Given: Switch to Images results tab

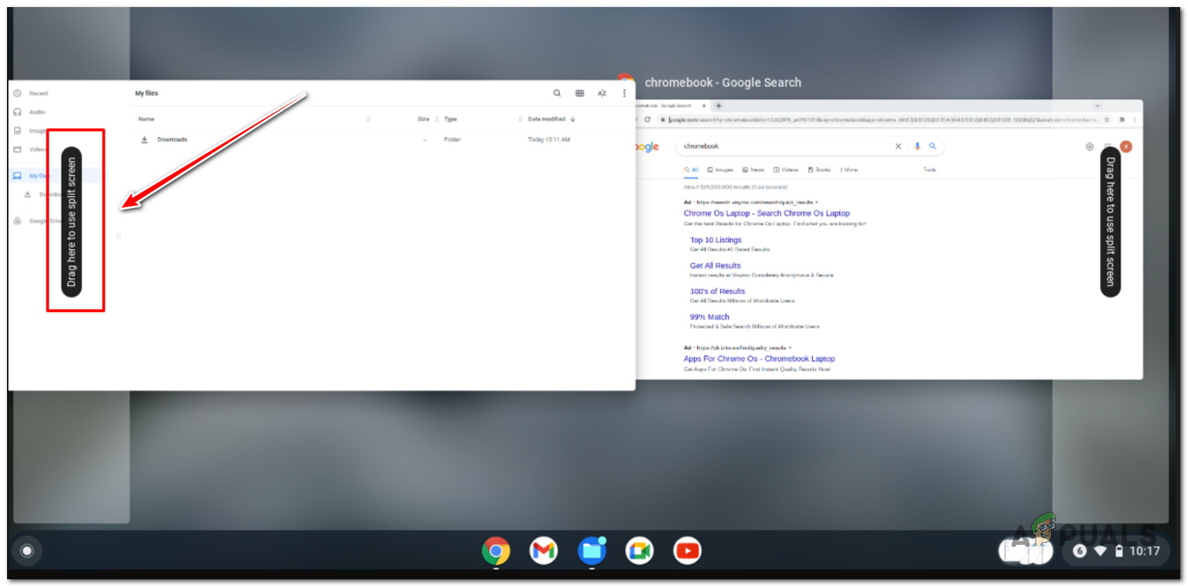Looking at the screenshot, I should 720,170.
